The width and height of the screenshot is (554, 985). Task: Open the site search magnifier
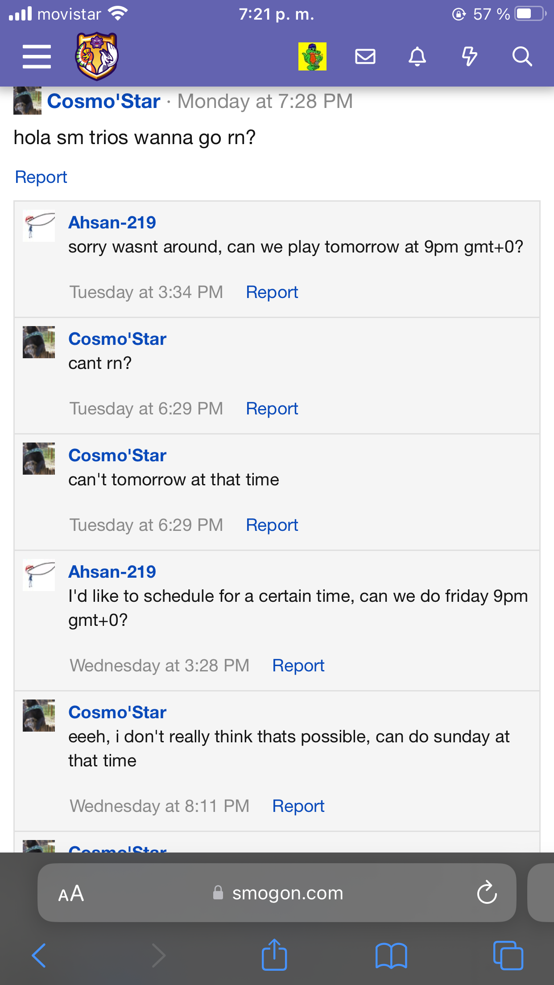click(x=522, y=57)
